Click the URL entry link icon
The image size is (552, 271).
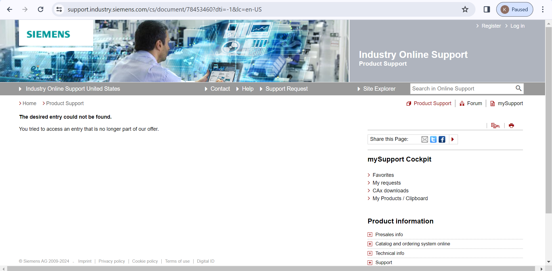coord(495,126)
